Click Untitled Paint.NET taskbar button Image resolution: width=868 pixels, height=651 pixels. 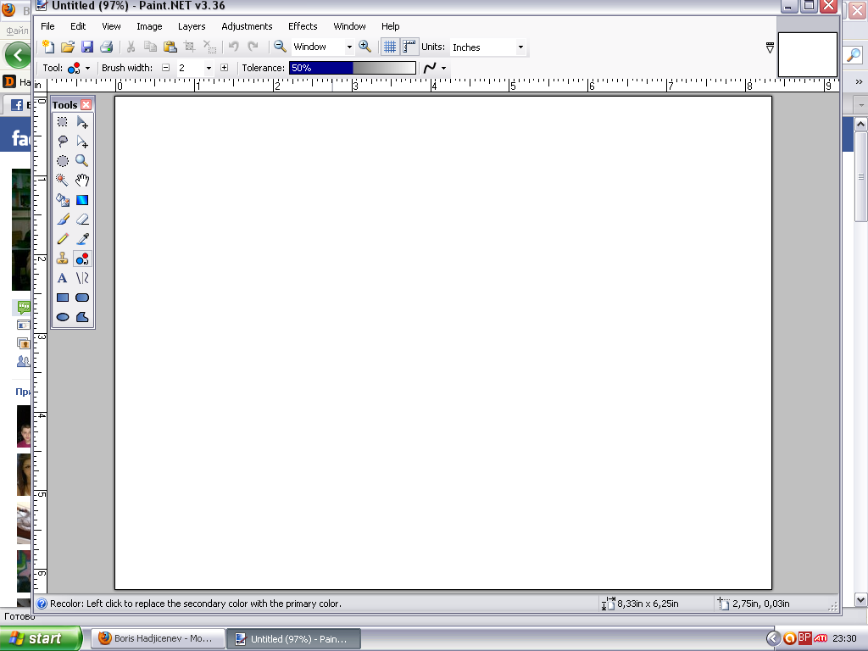[294, 639]
